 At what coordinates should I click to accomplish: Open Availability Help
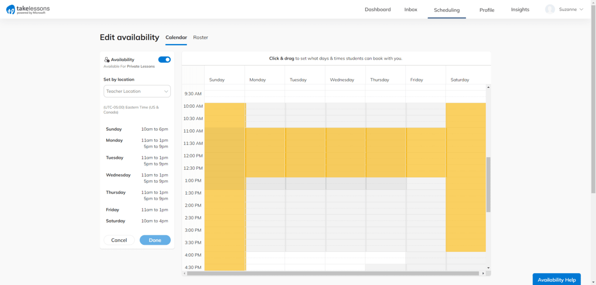point(557,280)
